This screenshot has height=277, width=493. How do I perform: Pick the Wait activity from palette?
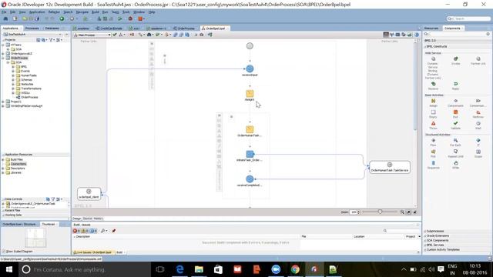tap(478, 125)
